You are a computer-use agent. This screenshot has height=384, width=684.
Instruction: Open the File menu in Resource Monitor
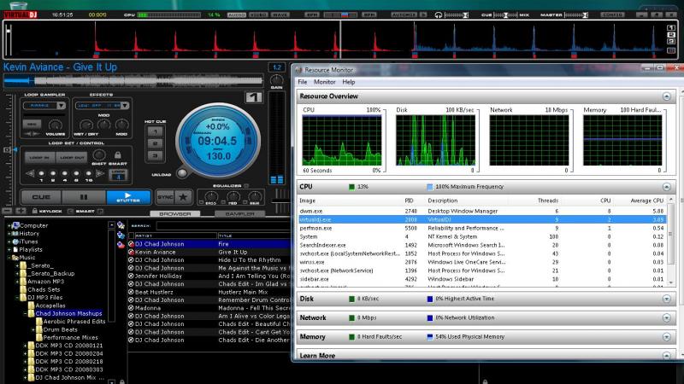303,82
